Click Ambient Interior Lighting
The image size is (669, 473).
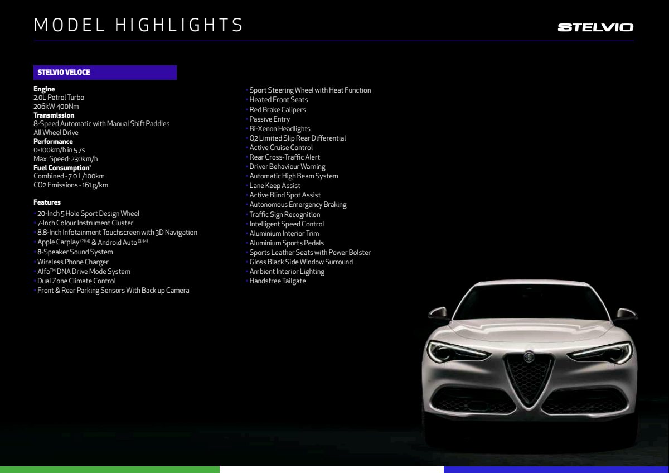287,272
